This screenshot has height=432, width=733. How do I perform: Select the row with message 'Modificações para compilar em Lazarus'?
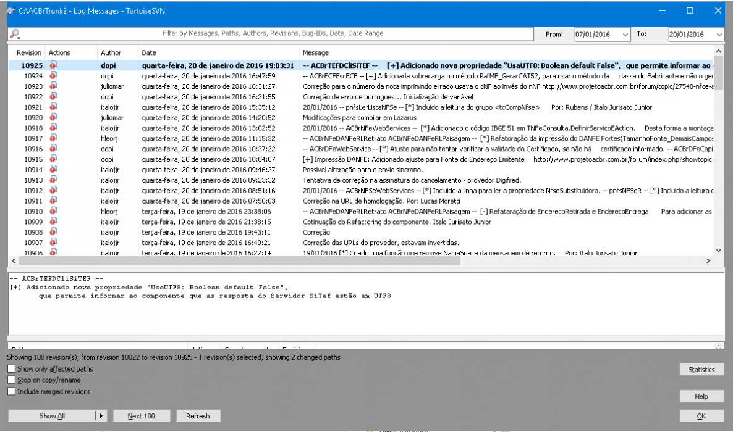click(x=361, y=118)
